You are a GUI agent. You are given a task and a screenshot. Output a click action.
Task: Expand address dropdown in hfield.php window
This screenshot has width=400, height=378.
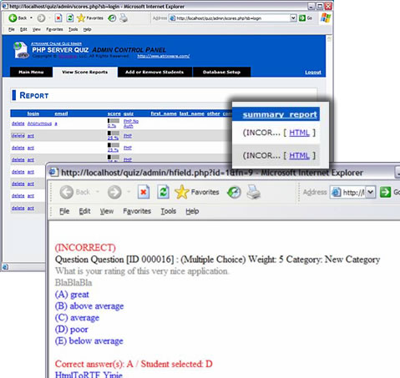click(371, 192)
